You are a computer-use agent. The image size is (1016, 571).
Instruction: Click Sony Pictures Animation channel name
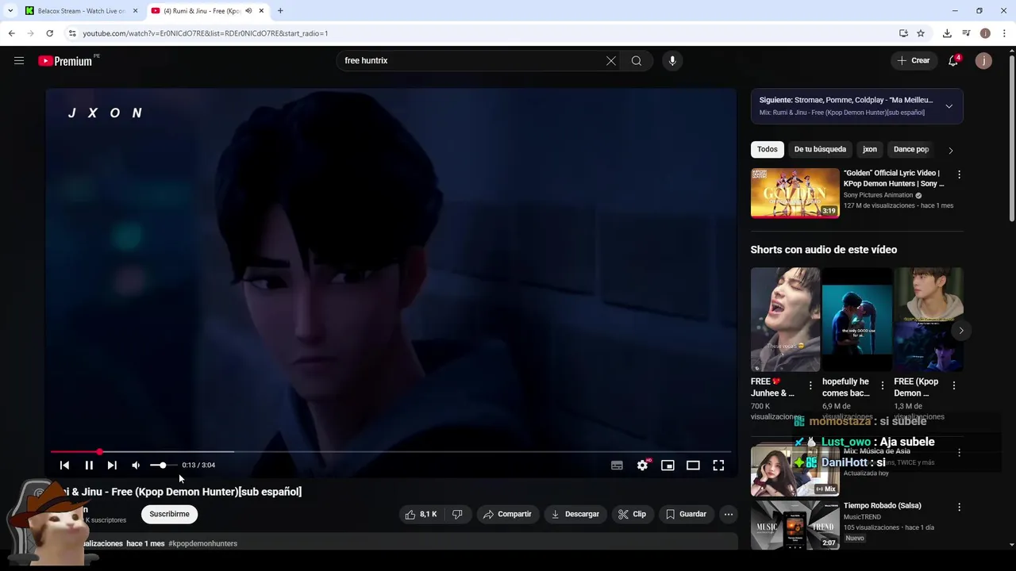pyautogui.click(x=878, y=195)
